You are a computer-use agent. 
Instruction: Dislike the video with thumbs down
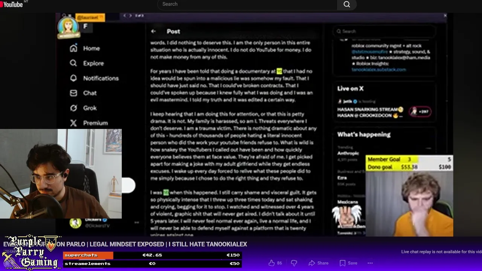point(294,263)
